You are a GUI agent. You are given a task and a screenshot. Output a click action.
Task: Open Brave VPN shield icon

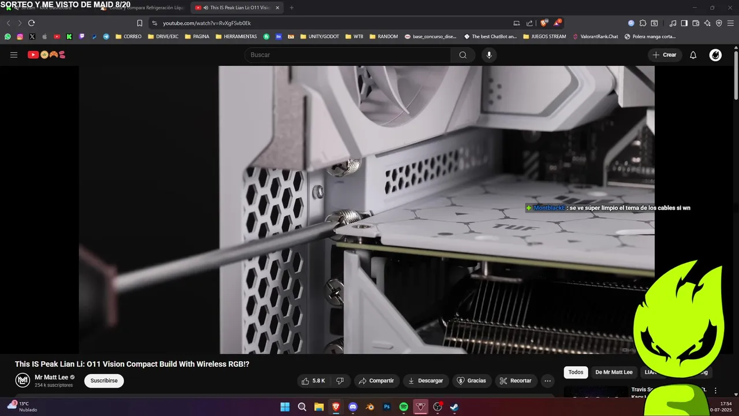point(719,23)
